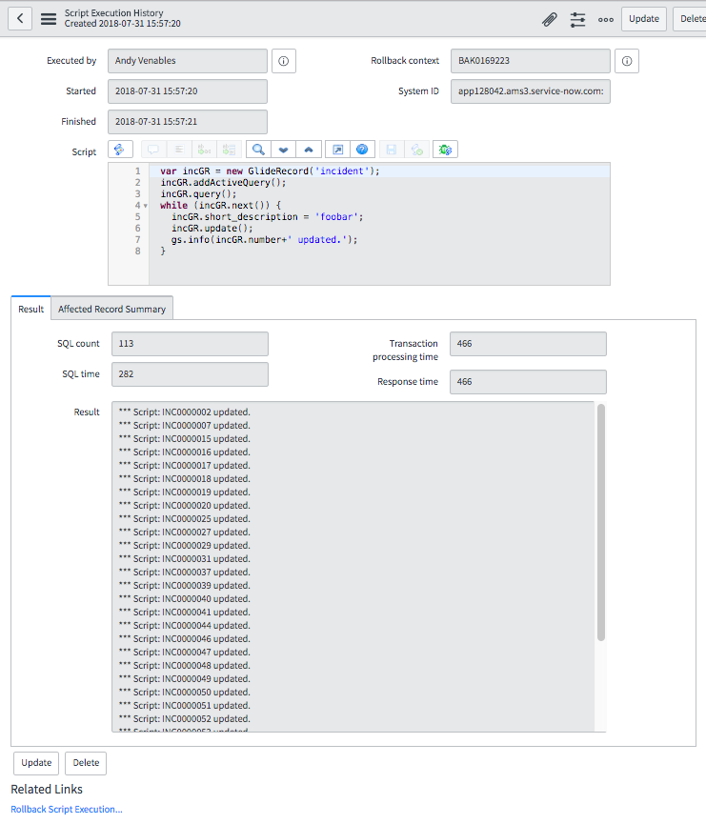Click the bottom Delete button
This screenshot has width=706, height=824.
click(86, 763)
